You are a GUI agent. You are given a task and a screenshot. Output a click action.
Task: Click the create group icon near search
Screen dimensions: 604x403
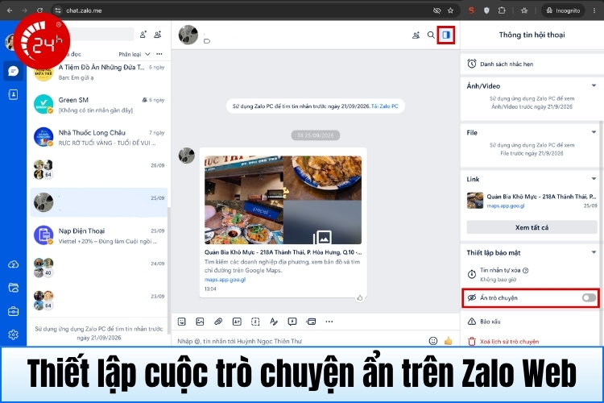coord(158,35)
